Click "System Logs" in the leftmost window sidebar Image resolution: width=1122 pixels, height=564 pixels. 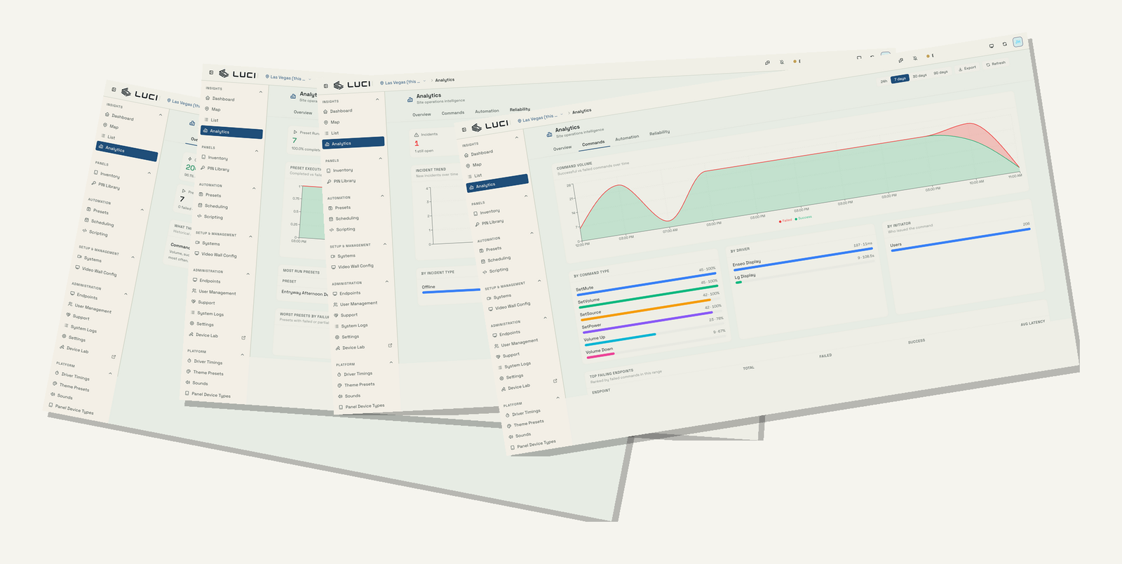coord(83,329)
